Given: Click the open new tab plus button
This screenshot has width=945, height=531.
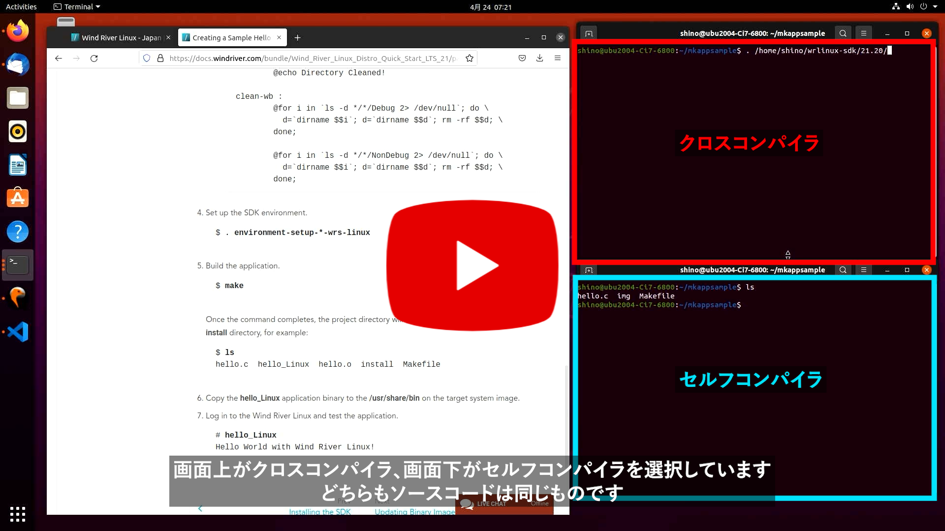Looking at the screenshot, I should point(297,37).
